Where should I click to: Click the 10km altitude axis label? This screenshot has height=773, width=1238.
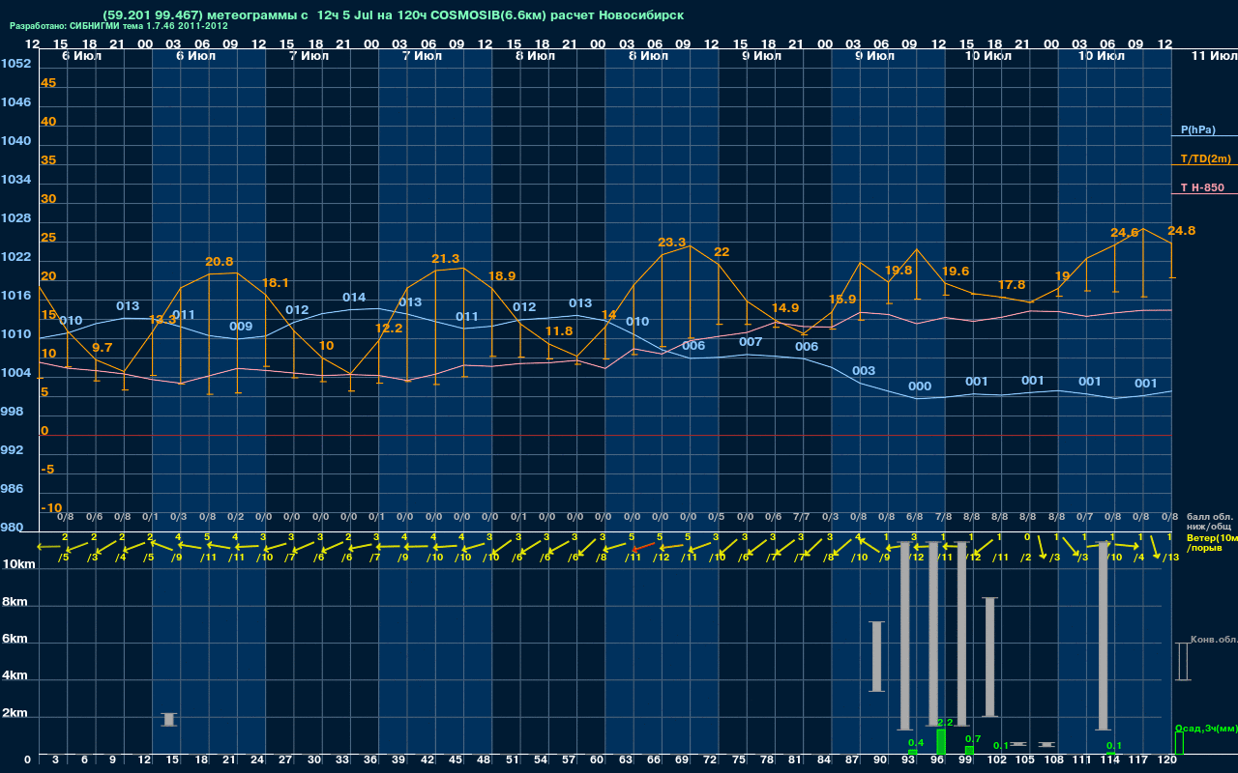click(x=16, y=563)
